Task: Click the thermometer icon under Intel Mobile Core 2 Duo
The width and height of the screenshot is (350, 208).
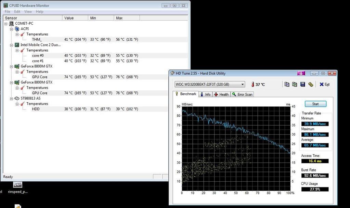Action: 23,50
